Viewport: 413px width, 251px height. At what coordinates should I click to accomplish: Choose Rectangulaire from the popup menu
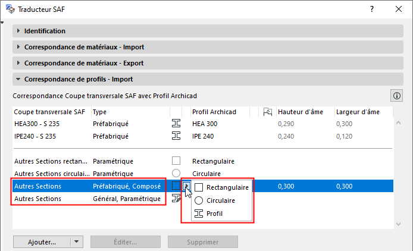click(221, 187)
